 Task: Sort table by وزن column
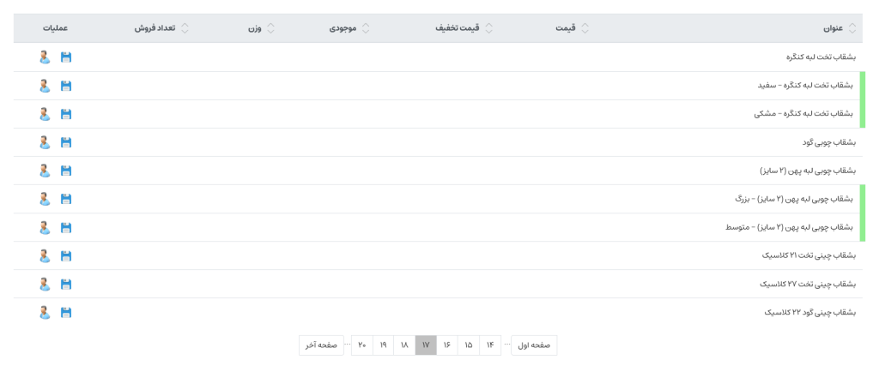255,28
